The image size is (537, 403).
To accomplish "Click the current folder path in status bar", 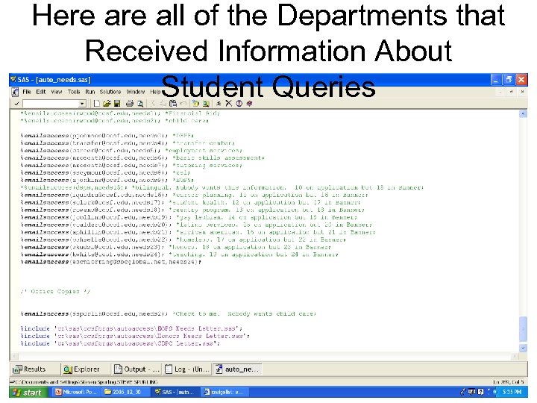I will click(84, 382).
